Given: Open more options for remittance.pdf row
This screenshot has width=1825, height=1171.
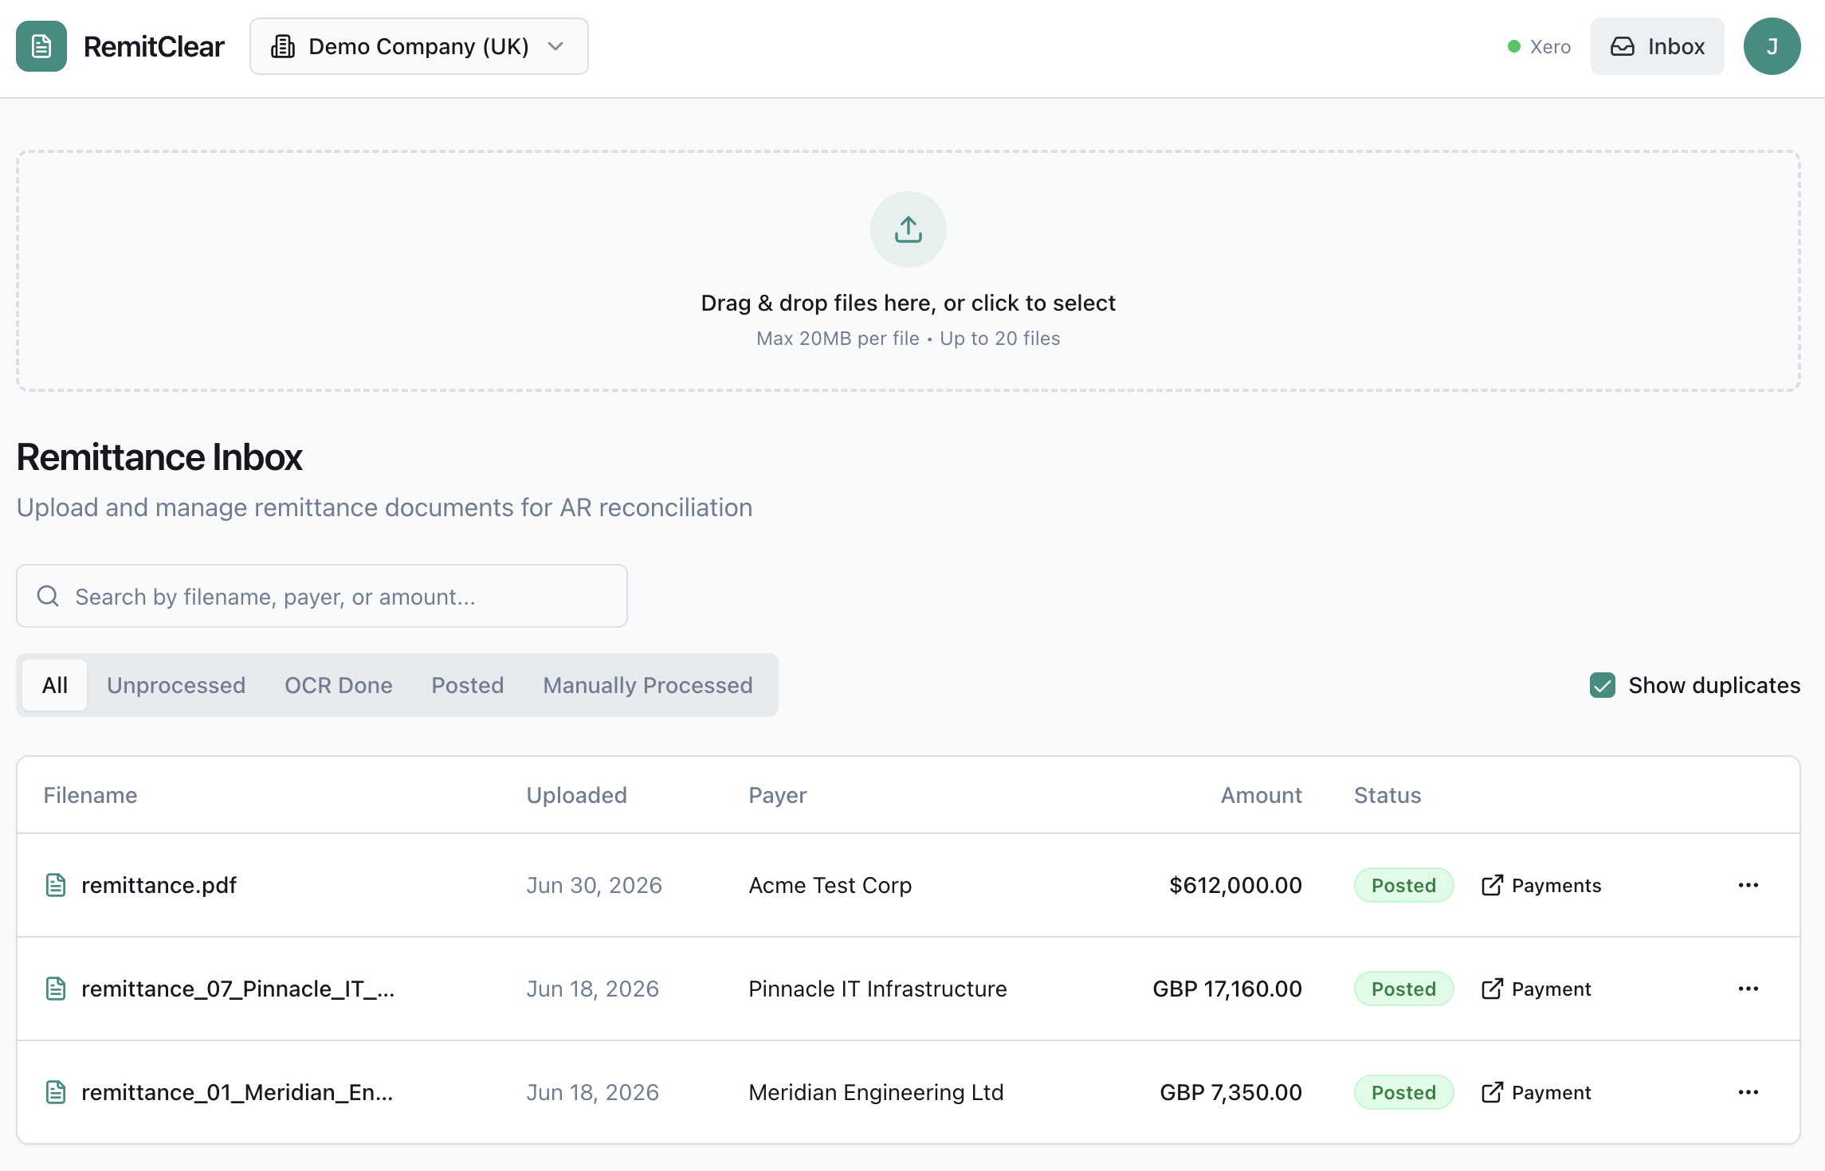Looking at the screenshot, I should [1748, 885].
